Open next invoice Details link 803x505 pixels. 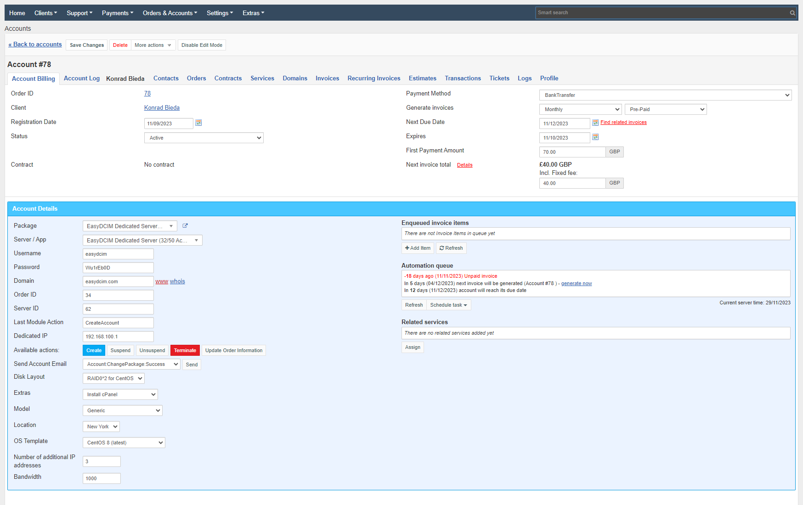coord(464,165)
